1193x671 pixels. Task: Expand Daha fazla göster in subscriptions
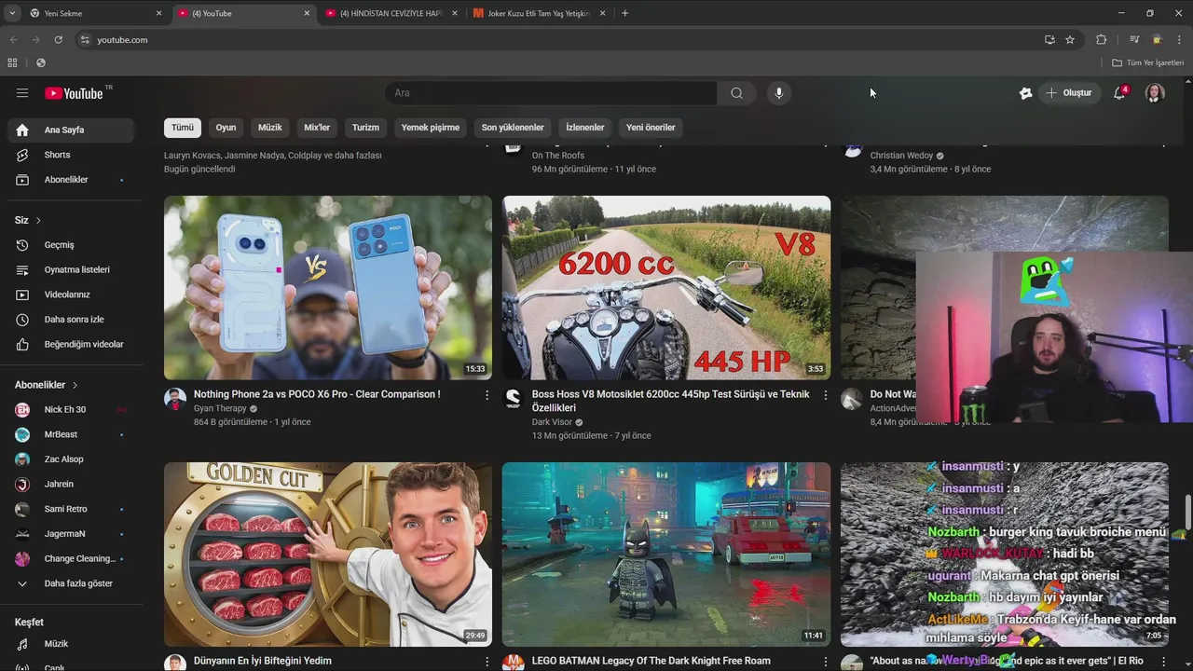pyautogui.click(x=71, y=584)
